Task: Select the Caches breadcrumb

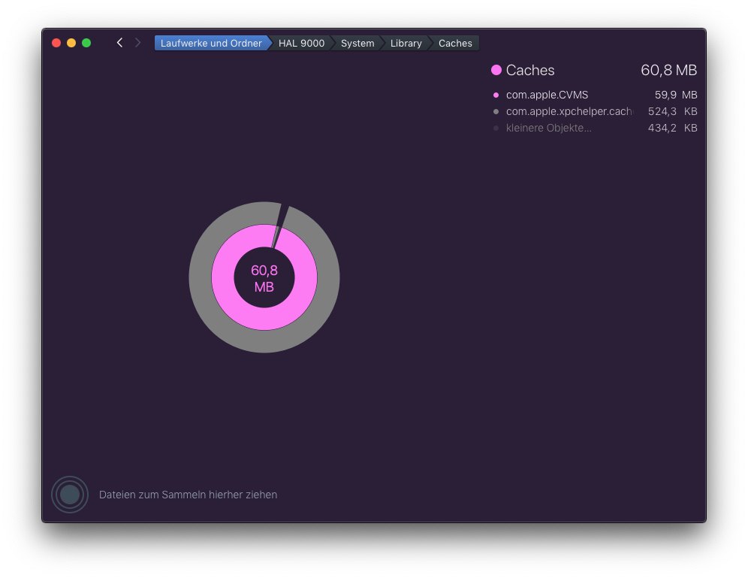Action: (455, 43)
